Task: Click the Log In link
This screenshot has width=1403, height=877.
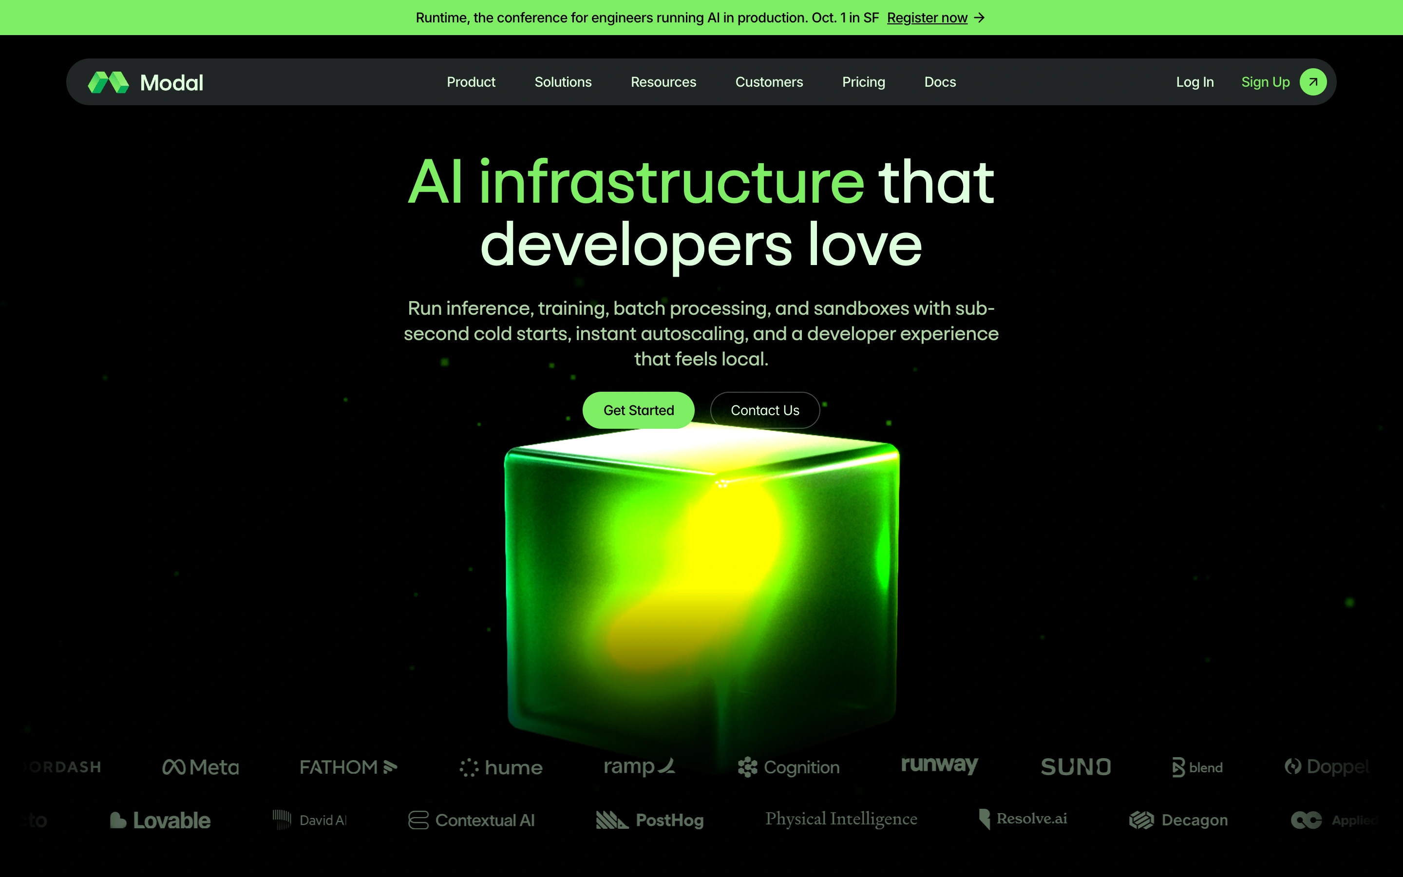Action: click(x=1195, y=82)
